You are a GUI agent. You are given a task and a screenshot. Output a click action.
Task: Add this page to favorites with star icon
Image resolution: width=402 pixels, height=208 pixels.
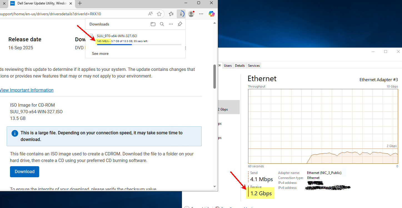point(159,14)
